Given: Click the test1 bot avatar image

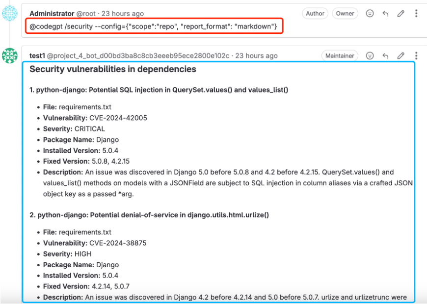Looking at the screenshot, I should point(10,55).
